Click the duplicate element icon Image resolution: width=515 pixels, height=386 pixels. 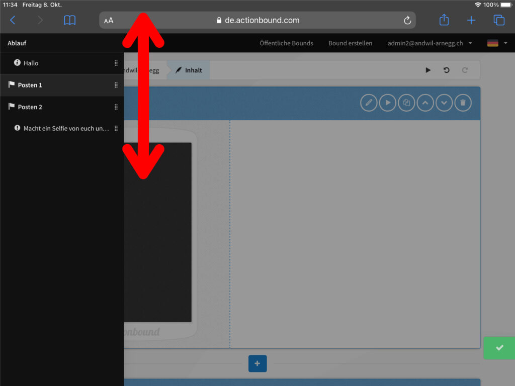pyautogui.click(x=406, y=103)
